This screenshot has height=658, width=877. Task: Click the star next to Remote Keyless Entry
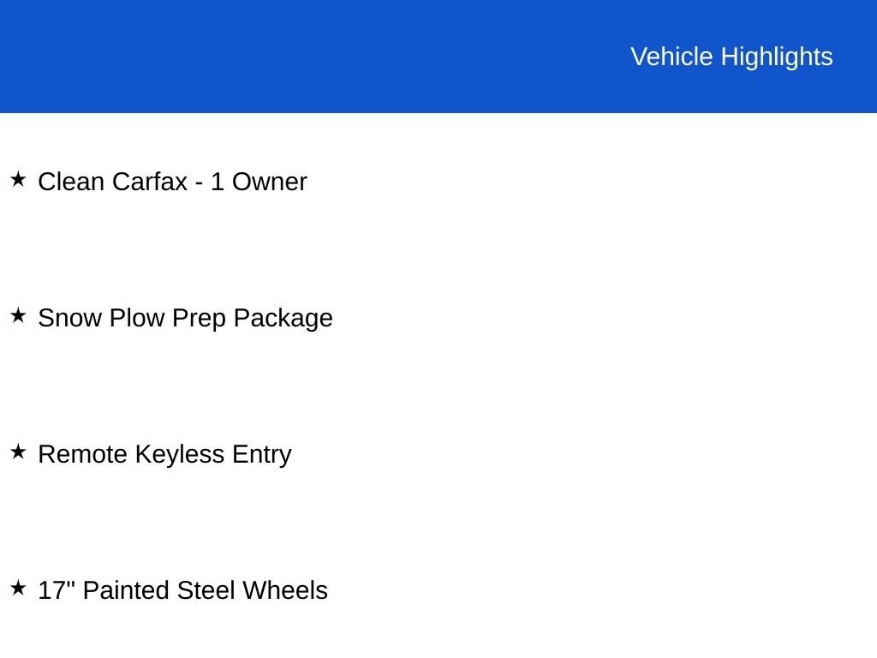coord(18,452)
